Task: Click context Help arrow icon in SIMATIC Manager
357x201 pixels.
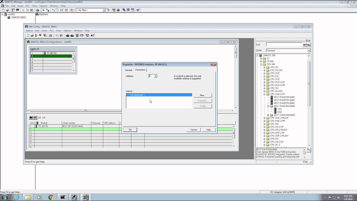Action: 138,10
